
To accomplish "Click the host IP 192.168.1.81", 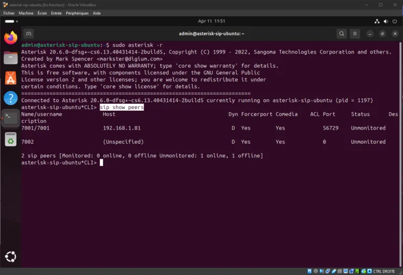I will (x=122, y=128).
